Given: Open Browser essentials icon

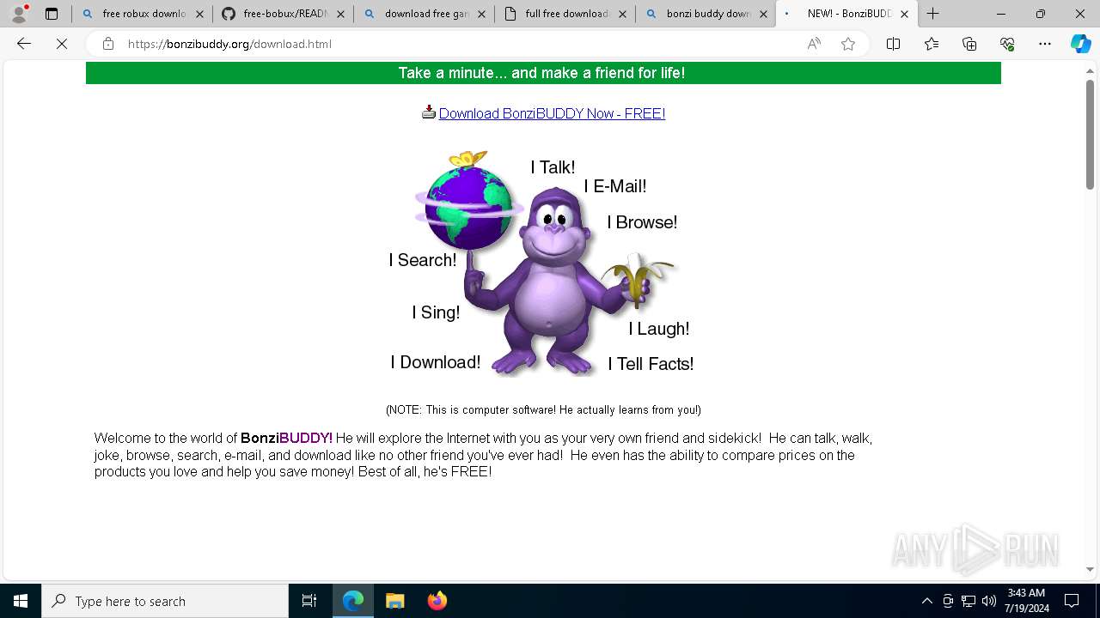Looking at the screenshot, I should click(x=1007, y=44).
